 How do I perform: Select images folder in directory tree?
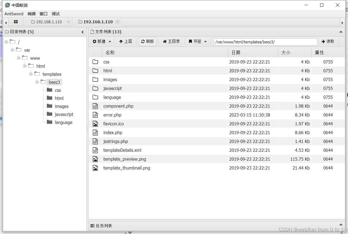pyautogui.click(x=62, y=106)
